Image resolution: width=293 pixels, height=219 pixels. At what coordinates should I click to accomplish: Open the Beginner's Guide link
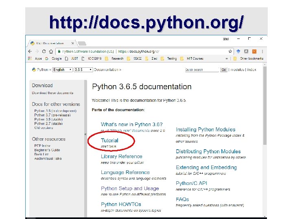pos(47,150)
